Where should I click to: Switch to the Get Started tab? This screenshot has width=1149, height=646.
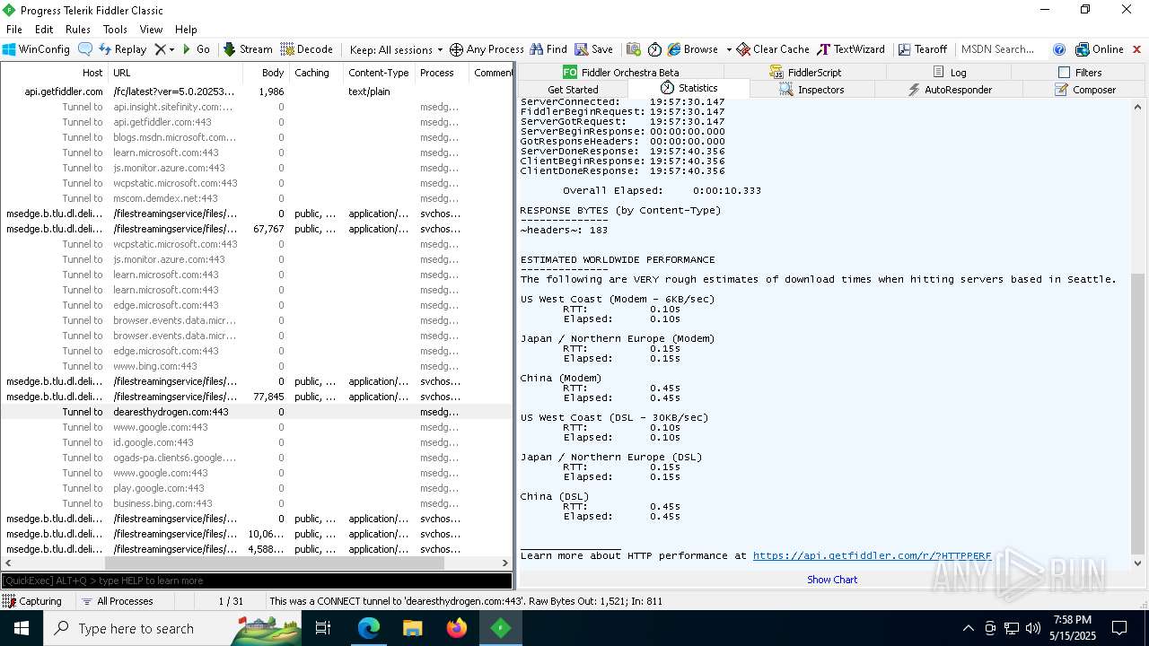coord(573,90)
